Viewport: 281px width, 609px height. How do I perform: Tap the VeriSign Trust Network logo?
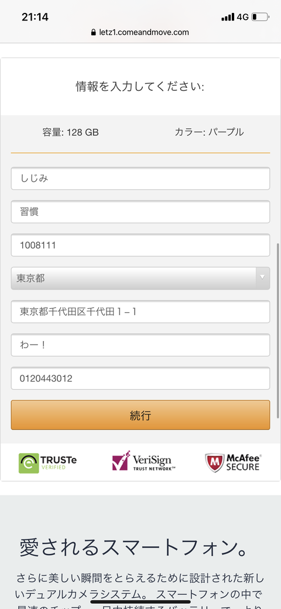pos(141,461)
